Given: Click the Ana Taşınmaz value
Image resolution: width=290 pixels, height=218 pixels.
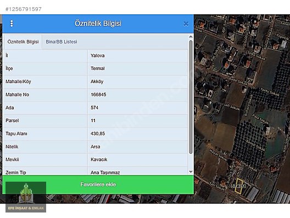Looking at the screenshot, I should tap(105, 173).
